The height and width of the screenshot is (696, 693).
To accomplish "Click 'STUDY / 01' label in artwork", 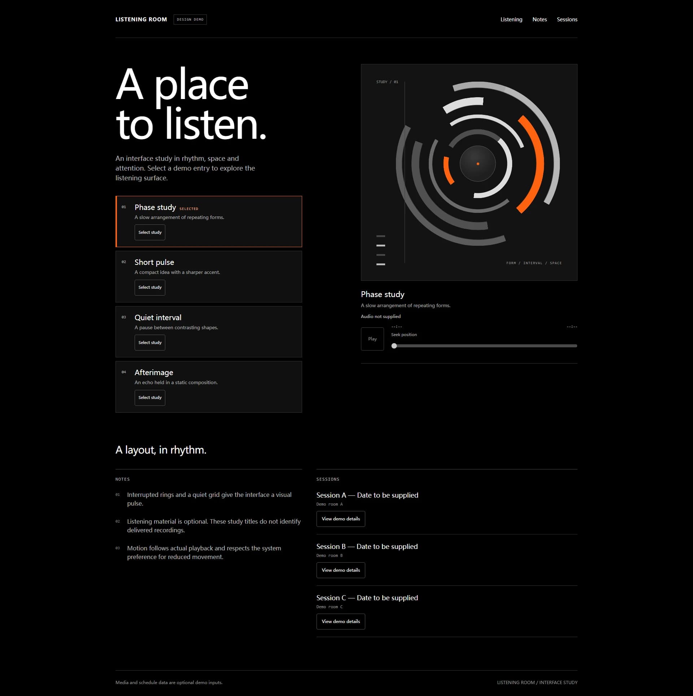I will point(387,82).
